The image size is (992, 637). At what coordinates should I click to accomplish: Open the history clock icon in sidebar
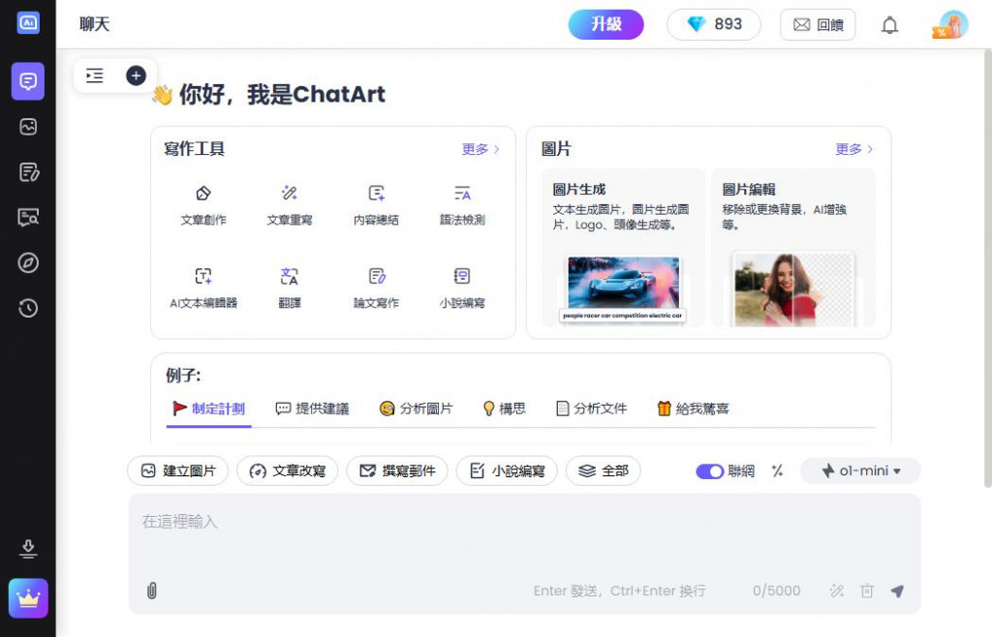tap(28, 309)
